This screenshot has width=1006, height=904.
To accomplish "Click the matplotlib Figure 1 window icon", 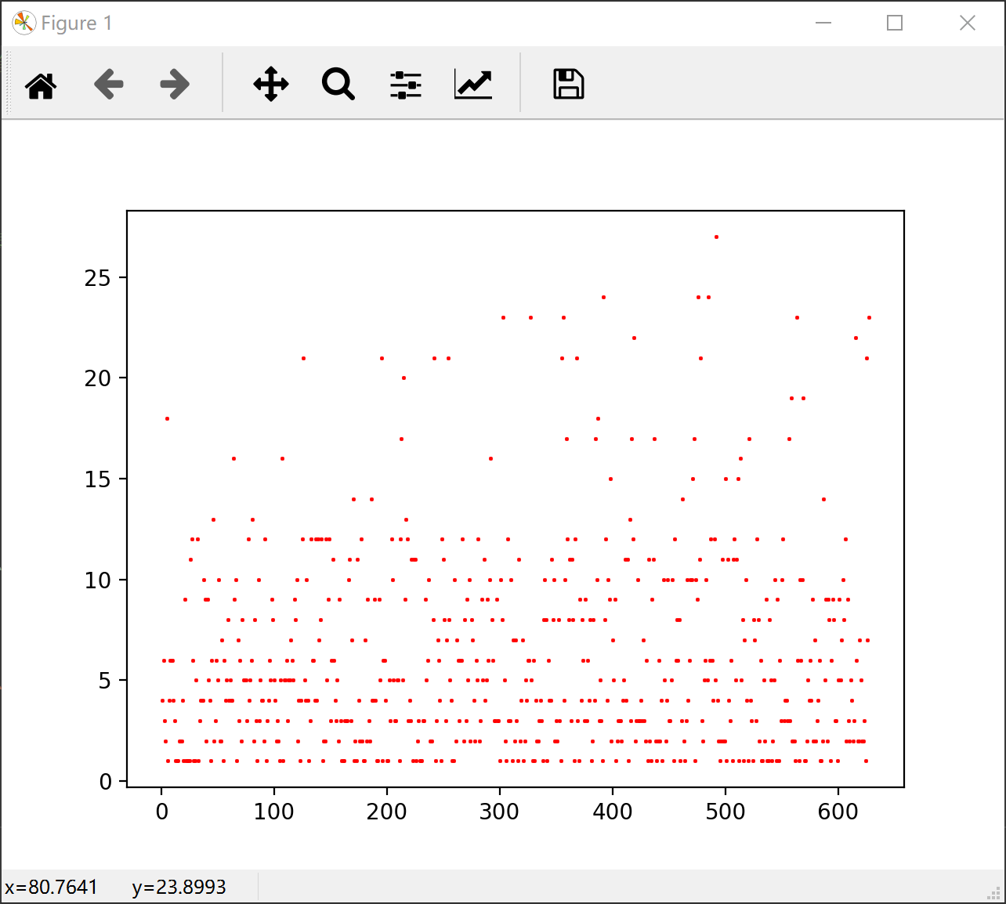I will coord(24,24).
